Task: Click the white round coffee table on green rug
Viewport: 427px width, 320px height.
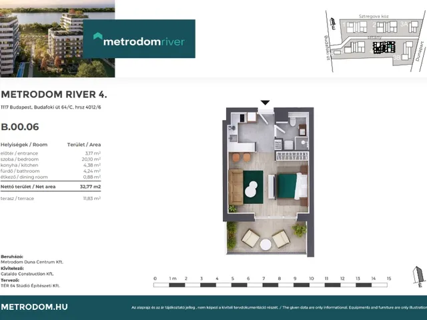Action: point(251,189)
